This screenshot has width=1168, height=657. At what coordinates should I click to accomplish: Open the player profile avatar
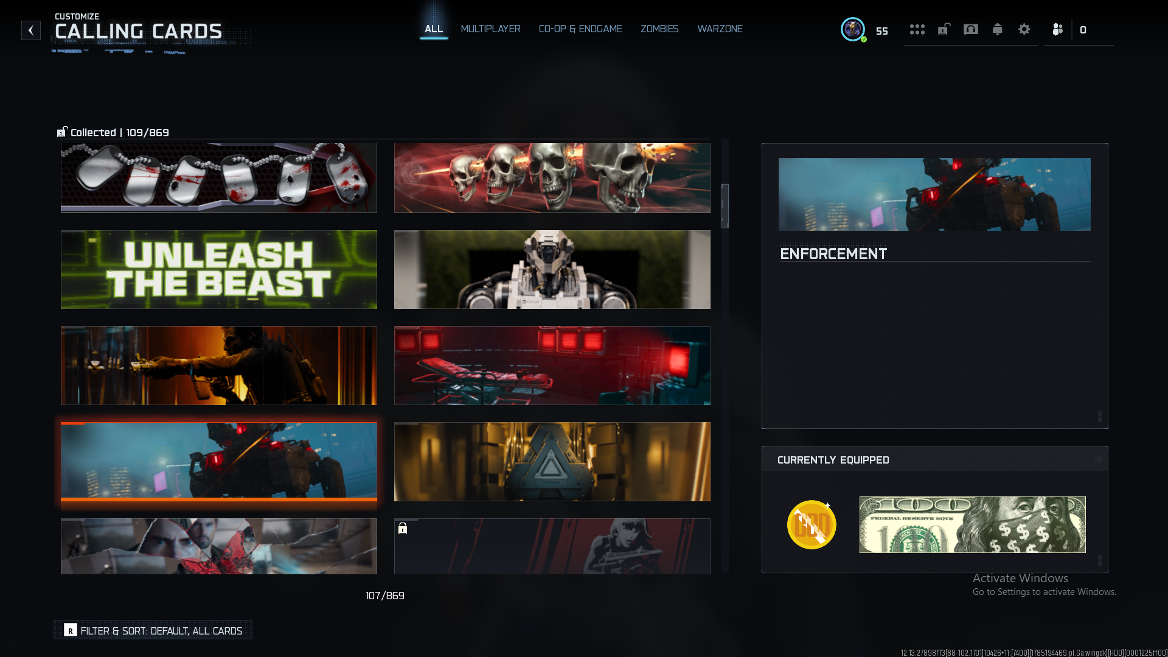point(852,29)
